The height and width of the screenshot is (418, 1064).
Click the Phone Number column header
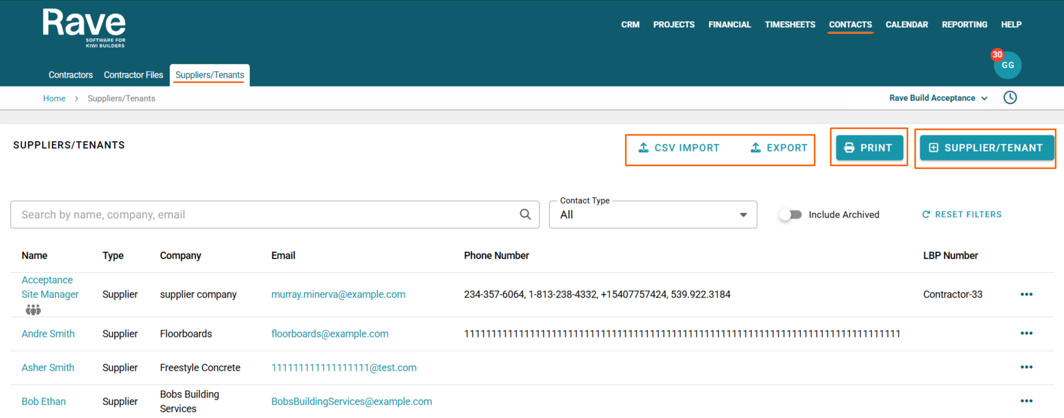[x=496, y=255]
